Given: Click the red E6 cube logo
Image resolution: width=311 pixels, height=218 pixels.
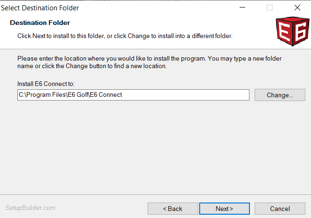Looking at the screenshot, I should (292, 32).
